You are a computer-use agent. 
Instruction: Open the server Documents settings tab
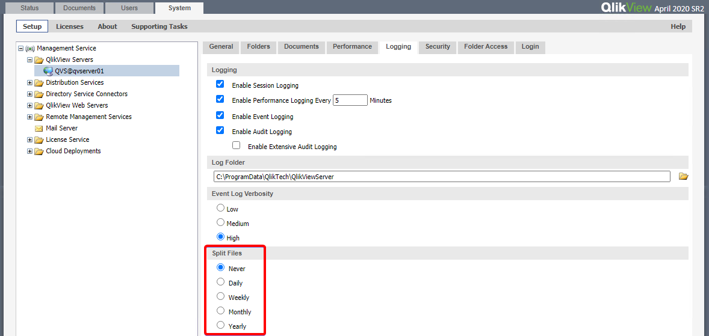301,47
